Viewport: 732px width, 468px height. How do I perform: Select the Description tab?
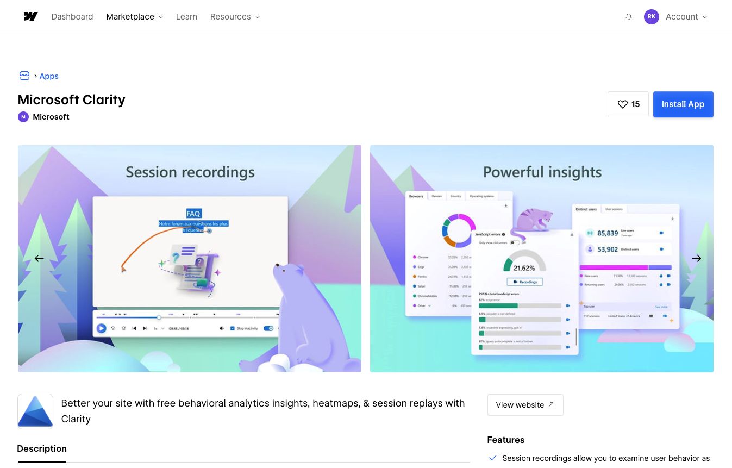(42, 449)
